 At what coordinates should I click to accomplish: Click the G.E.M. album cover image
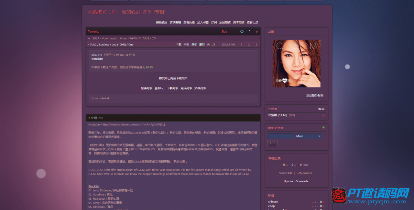click(x=297, y=64)
